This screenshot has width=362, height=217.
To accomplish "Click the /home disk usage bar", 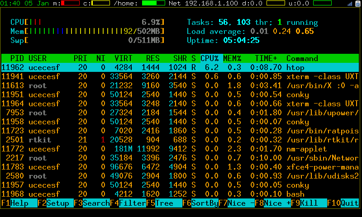I will tap(153, 4).
